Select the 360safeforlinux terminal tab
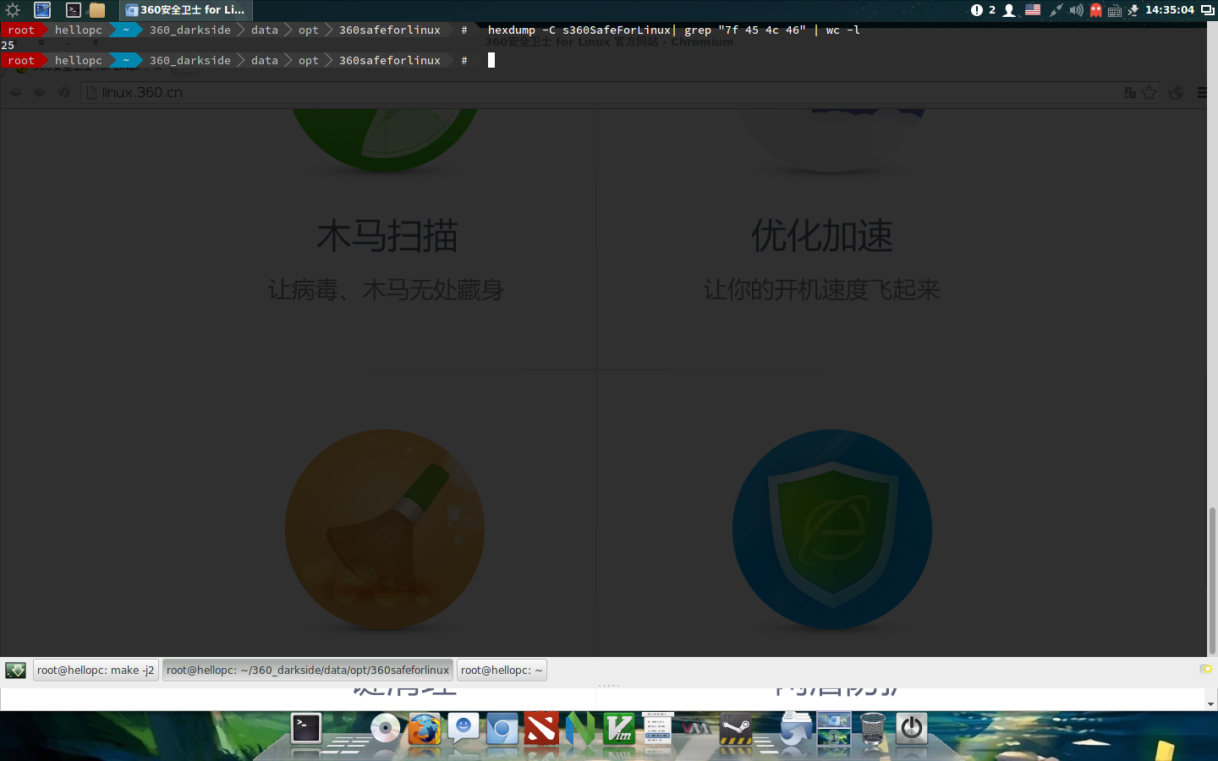 pyautogui.click(x=308, y=670)
